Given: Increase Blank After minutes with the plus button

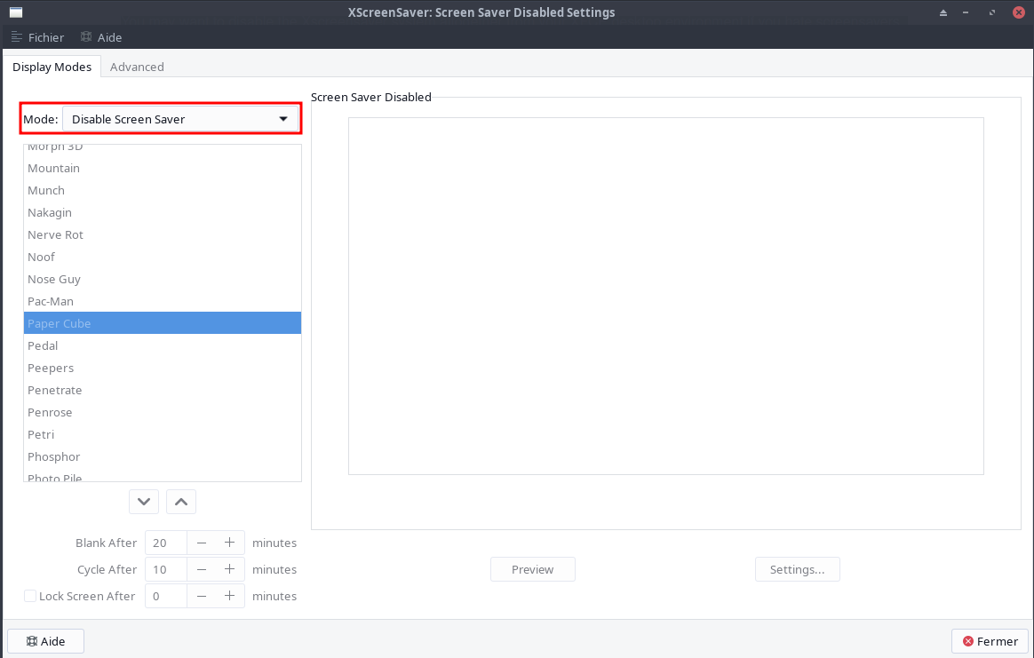Looking at the screenshot, I should pyautogui.click(x=229, y=543).
